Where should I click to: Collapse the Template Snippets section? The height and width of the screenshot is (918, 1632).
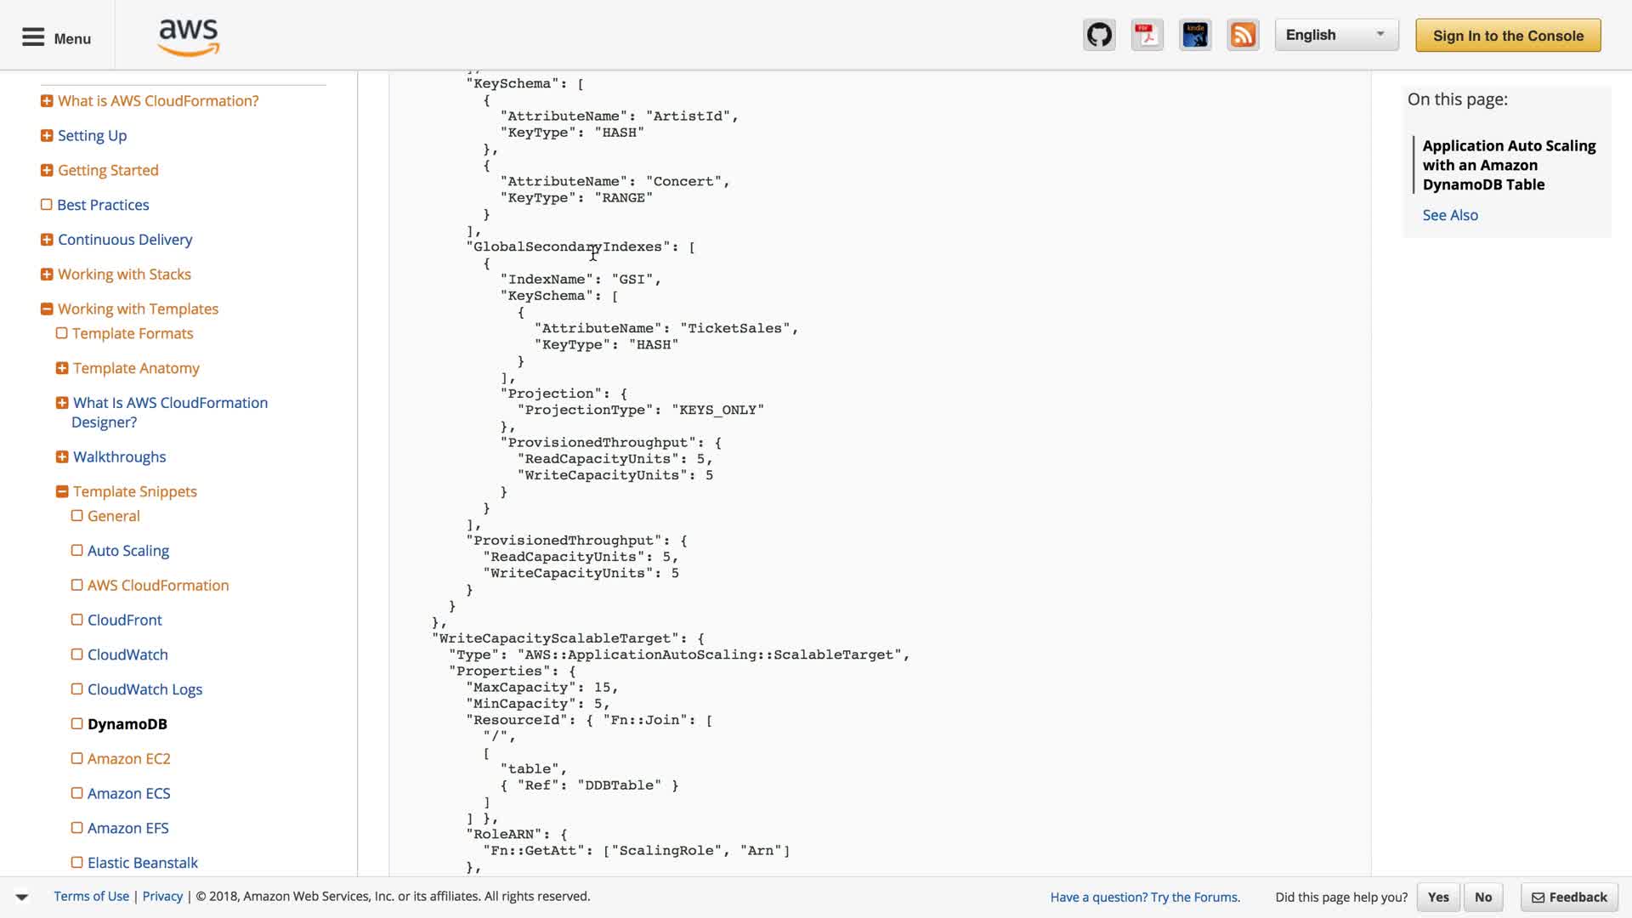coord(62,491)
